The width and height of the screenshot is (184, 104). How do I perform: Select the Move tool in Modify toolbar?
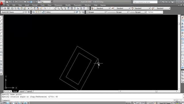click(183, 33)
